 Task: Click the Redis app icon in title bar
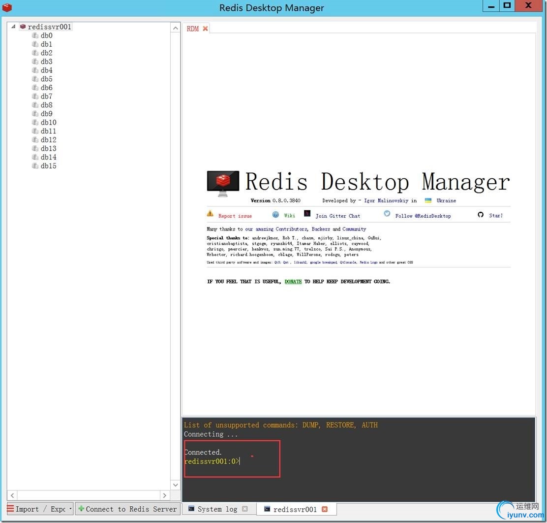(7, 7)
